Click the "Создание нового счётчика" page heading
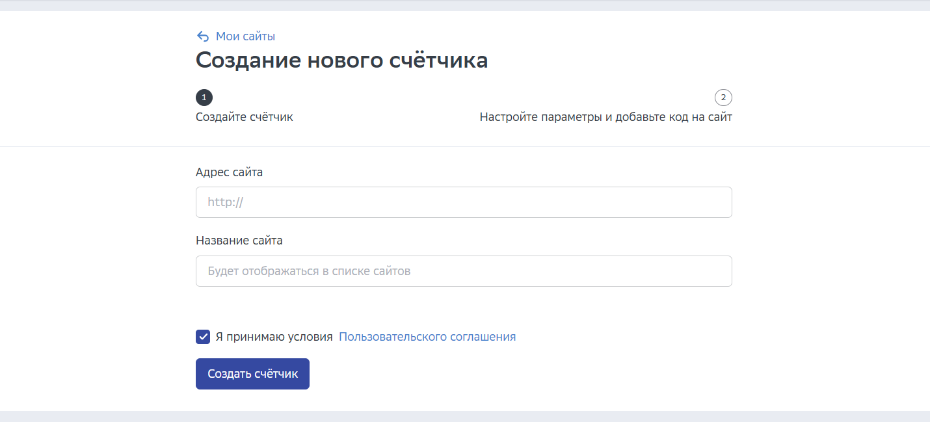 coord(343,60)
